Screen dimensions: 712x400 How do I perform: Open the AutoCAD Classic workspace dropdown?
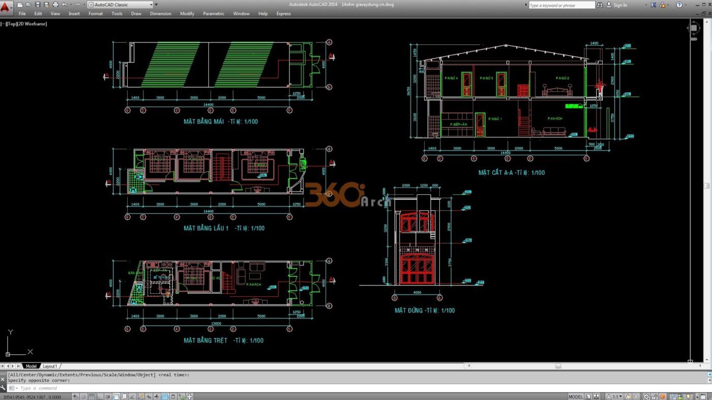click(150, 5)
